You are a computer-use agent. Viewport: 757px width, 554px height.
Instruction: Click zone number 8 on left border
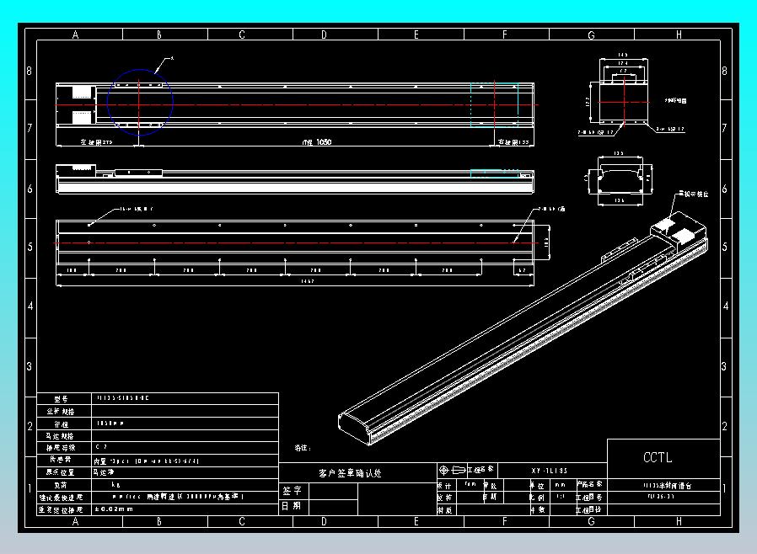pos(30,71)
